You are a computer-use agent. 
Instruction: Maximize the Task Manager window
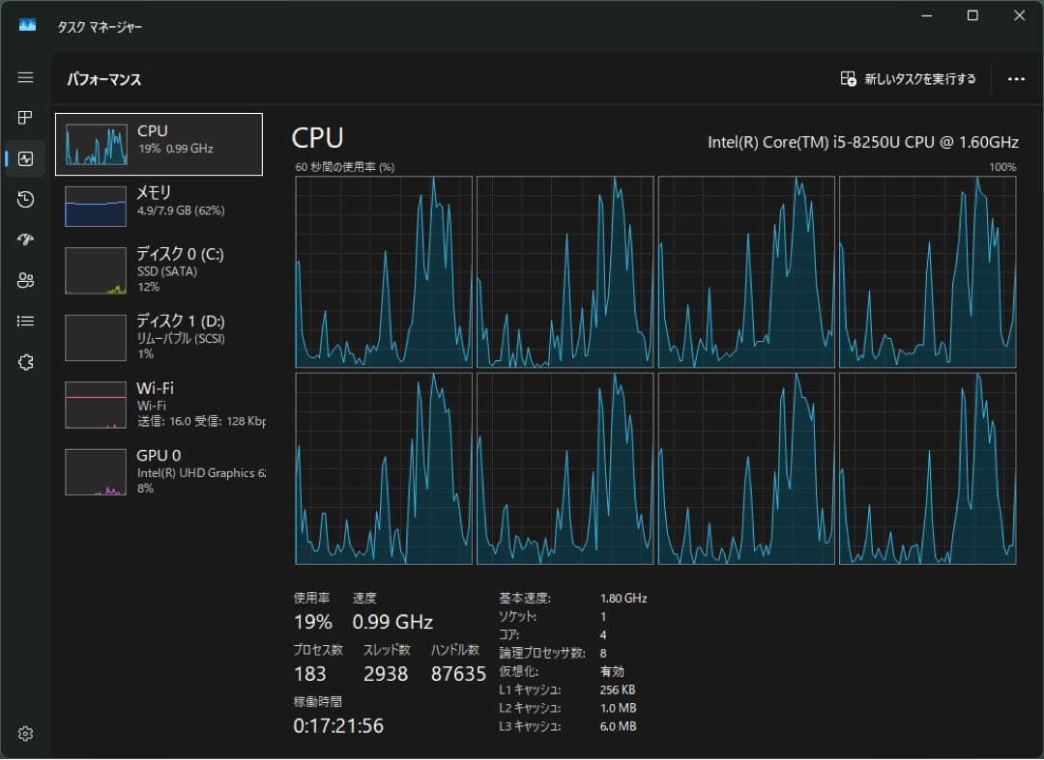pos(972,15)
